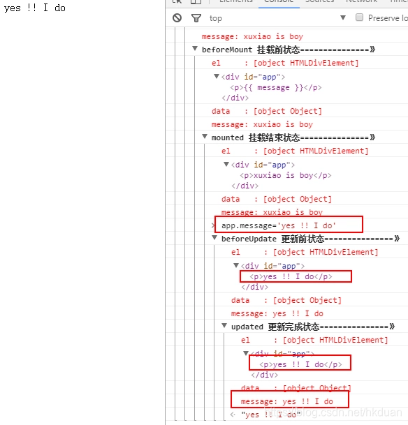The image size is (408, 425).
Task: Click 'message: yes !! I do' under updated
Action: pos(286,401)
